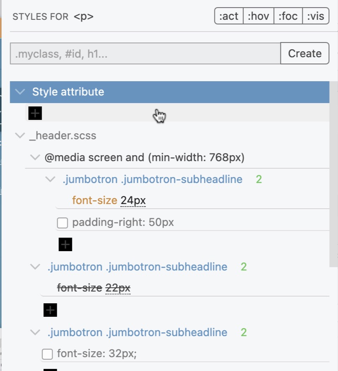The image size is (338, 371).
Task: Collapse the _header.scss file group
Action: tap(20, 135)
